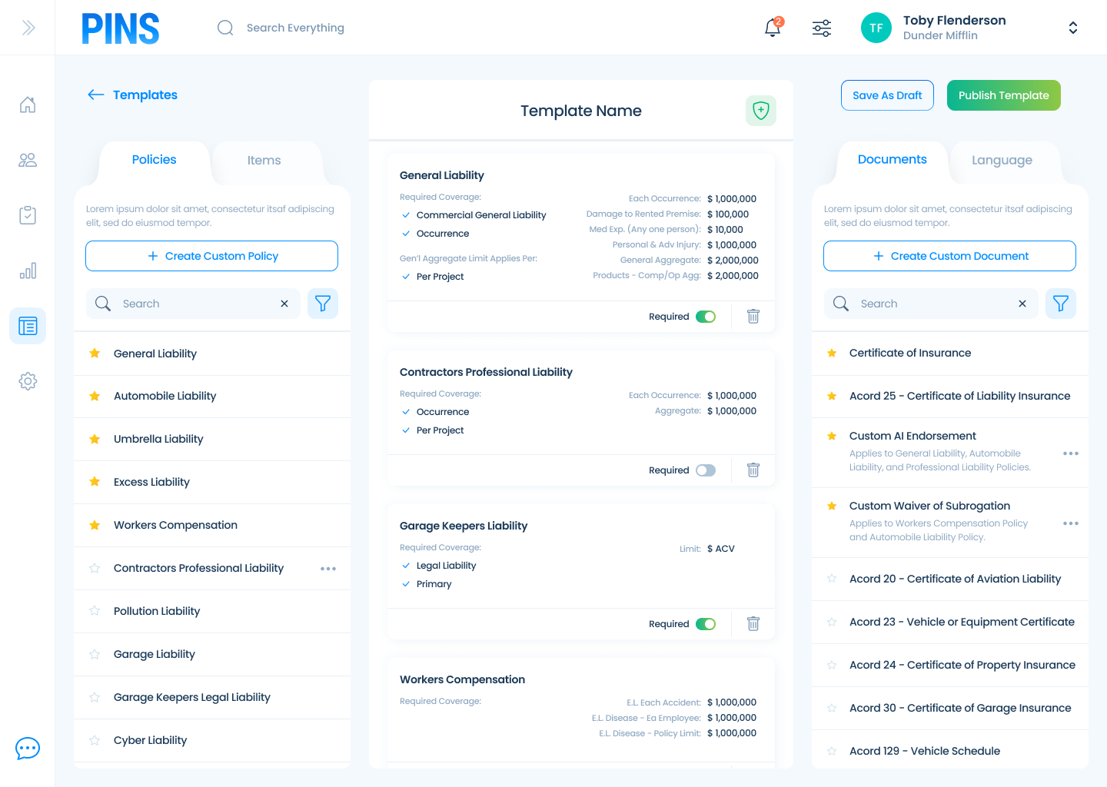Switch to the Items tab

(x=264, y=160)
